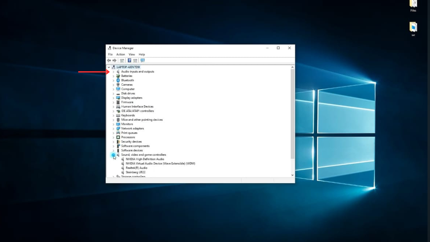The height and width of the screenshot is (242, 430).
Task: Expand the Bluetooth category chevron
Action: click(x=113, y=81)
